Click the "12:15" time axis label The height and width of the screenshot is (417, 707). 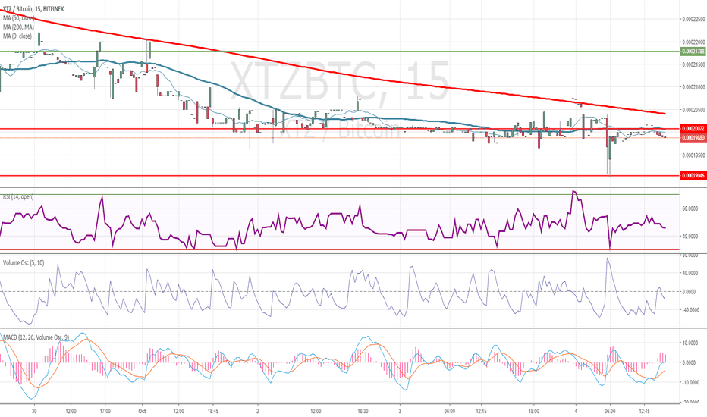coord(481,411)
